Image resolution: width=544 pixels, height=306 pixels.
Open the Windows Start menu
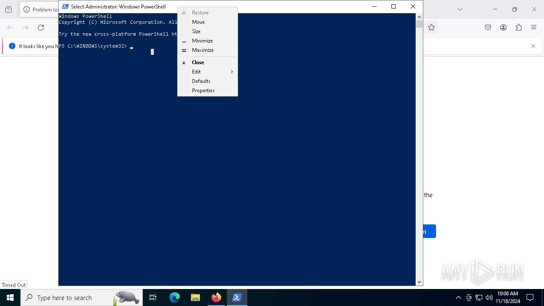(10, 297)
